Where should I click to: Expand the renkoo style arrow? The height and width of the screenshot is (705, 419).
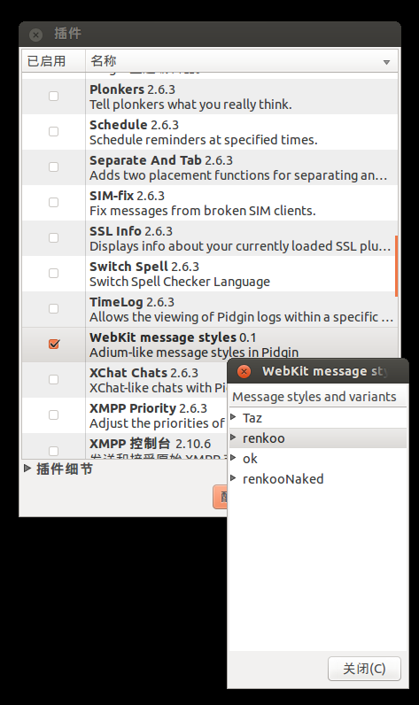[233, 437]
